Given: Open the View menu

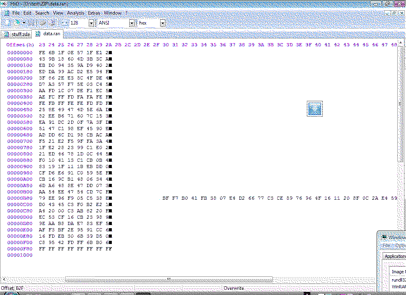Looking at the screenshot, I should point(58,13).
